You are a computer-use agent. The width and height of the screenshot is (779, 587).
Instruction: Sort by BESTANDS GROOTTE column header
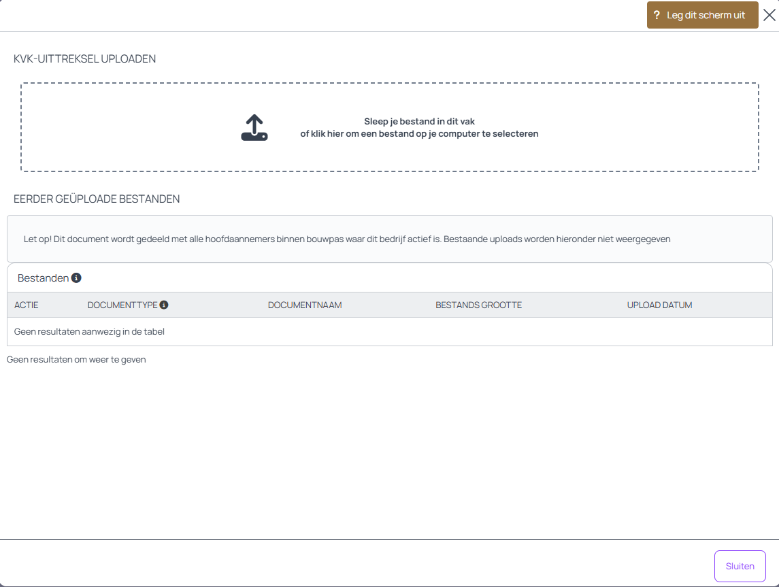(478, 305)
